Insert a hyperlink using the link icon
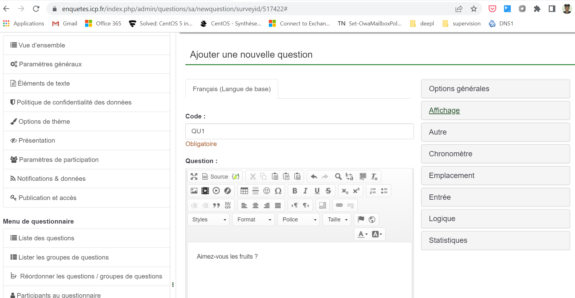The image size is (575, 298). pyautogui.click(x=339, y=205)
